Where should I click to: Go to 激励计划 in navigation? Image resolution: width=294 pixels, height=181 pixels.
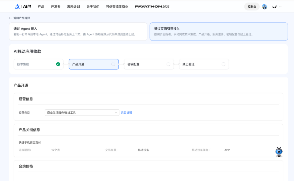click(x=73, y=6)
